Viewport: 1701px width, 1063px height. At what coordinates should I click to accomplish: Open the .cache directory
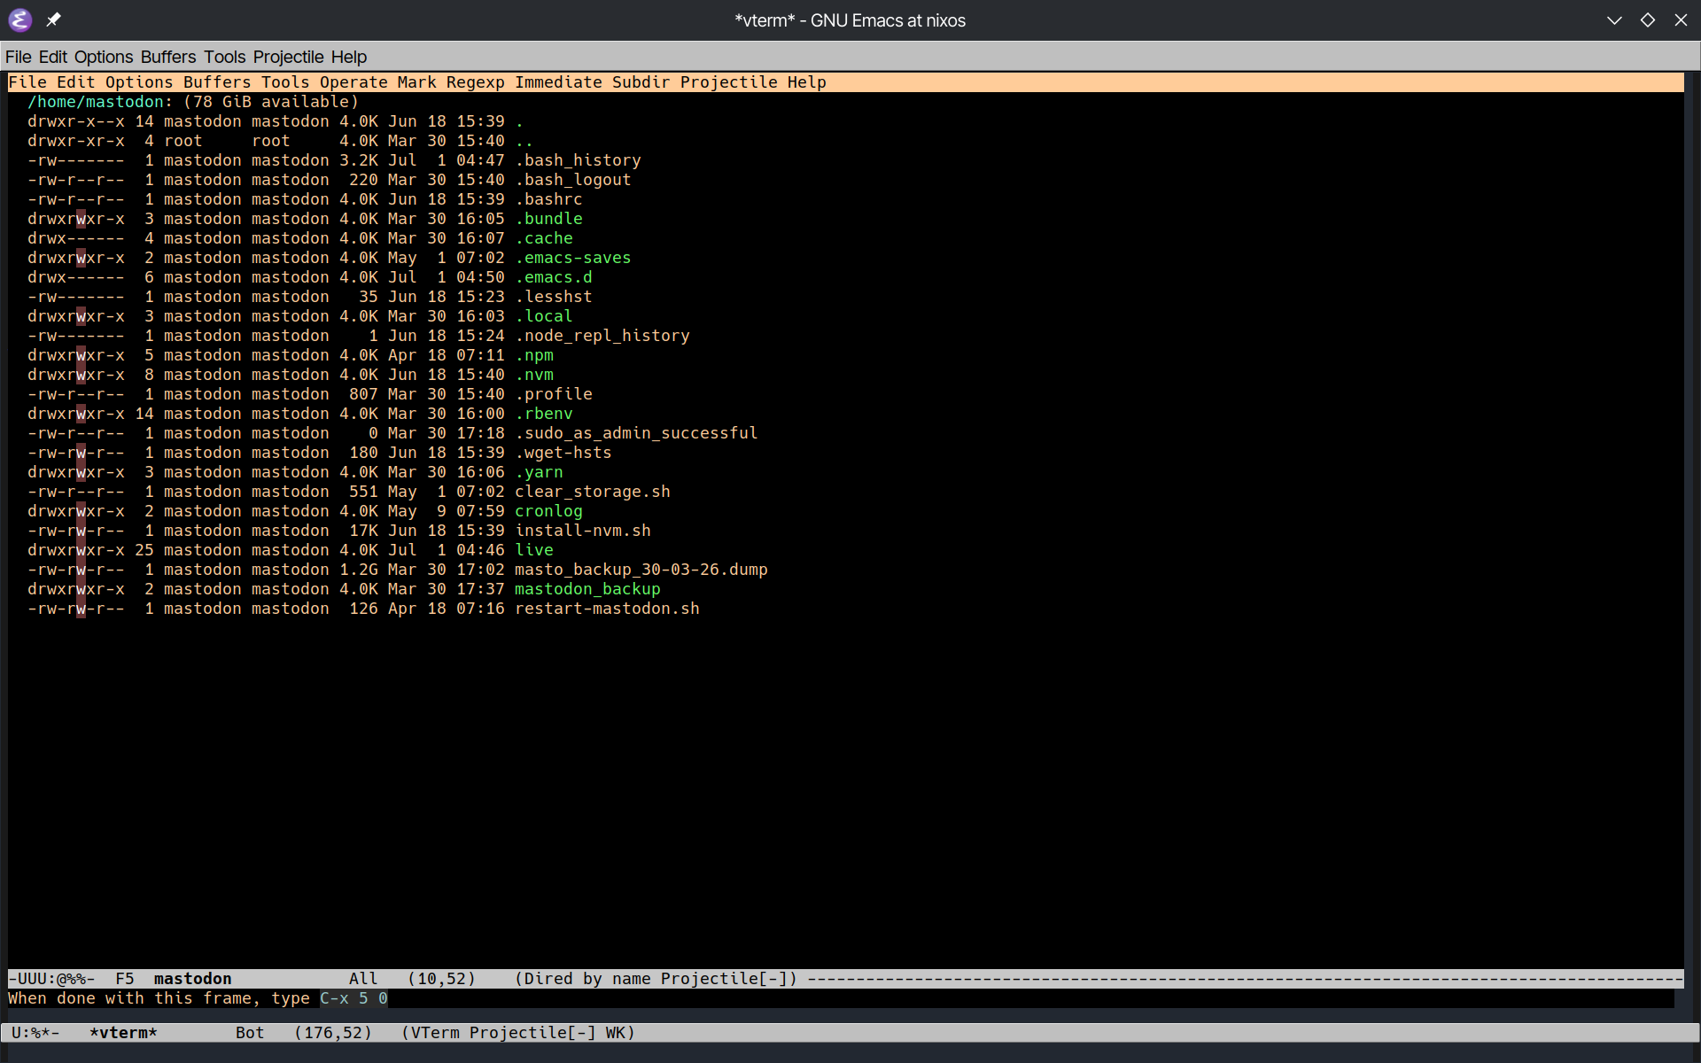[x=544, y=238]
